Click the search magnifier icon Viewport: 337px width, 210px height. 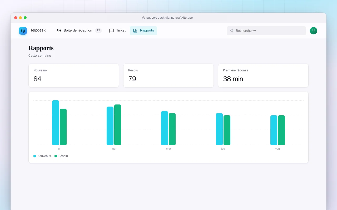(232, 31)
